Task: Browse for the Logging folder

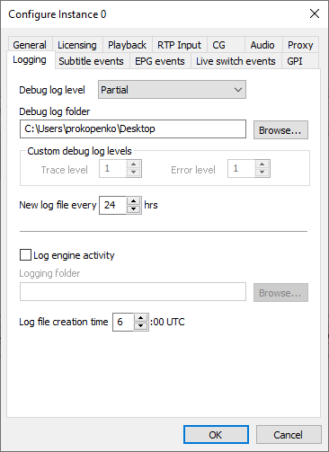Action: point(280,293)
